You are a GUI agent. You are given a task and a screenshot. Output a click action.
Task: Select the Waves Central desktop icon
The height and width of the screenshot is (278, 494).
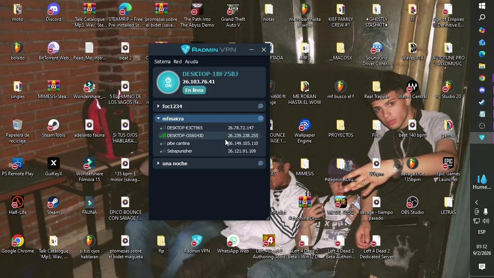pos(413,90)
